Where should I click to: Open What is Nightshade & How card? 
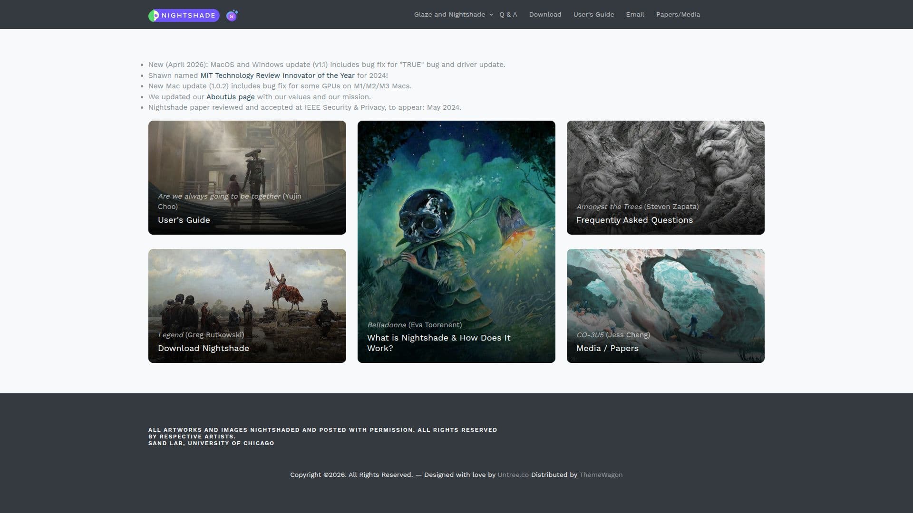[456, 241]
